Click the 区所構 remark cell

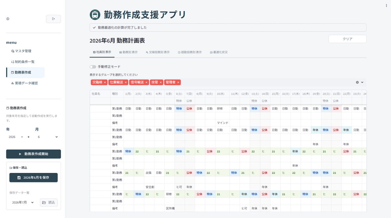tap(169, 208)
